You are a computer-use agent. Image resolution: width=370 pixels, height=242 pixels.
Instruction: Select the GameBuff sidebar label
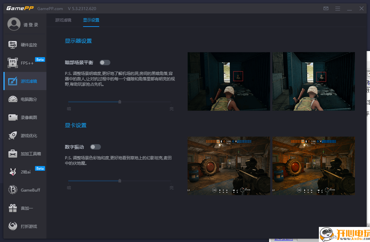(x=30, y=190)
